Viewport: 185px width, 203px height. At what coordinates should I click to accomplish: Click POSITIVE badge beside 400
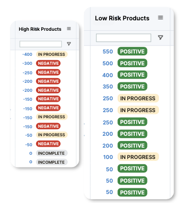132,75
